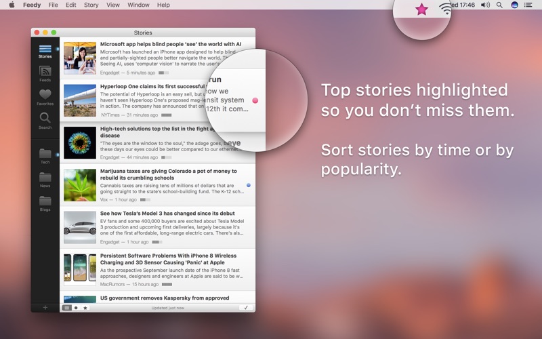542x339 pixels.
Task: Click the popularity bar on the Tesla story
Action: [157, 242]
